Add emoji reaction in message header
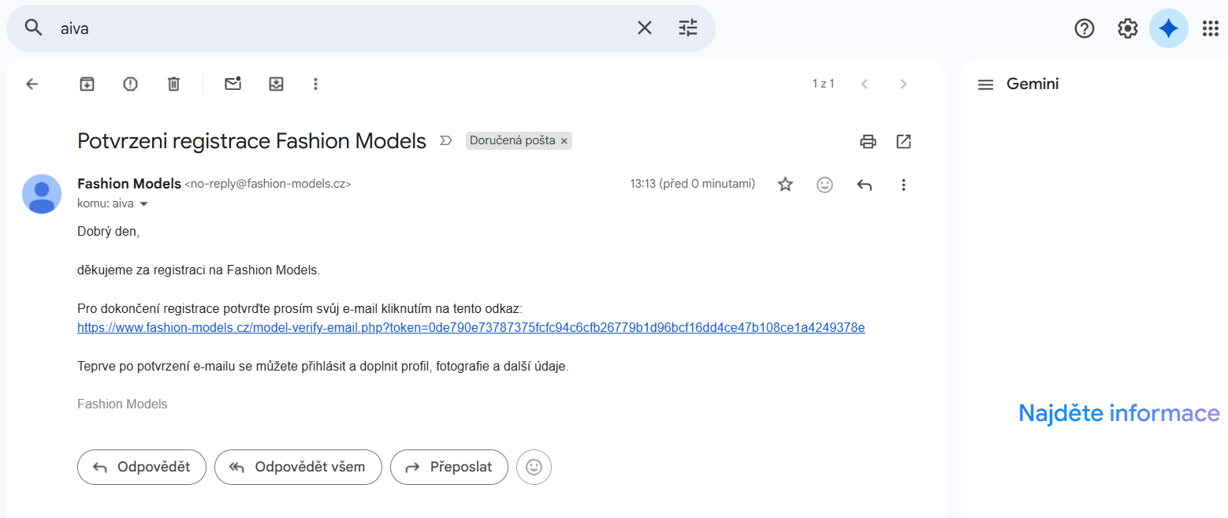The image size is (1228, 518). coord(824,184)
